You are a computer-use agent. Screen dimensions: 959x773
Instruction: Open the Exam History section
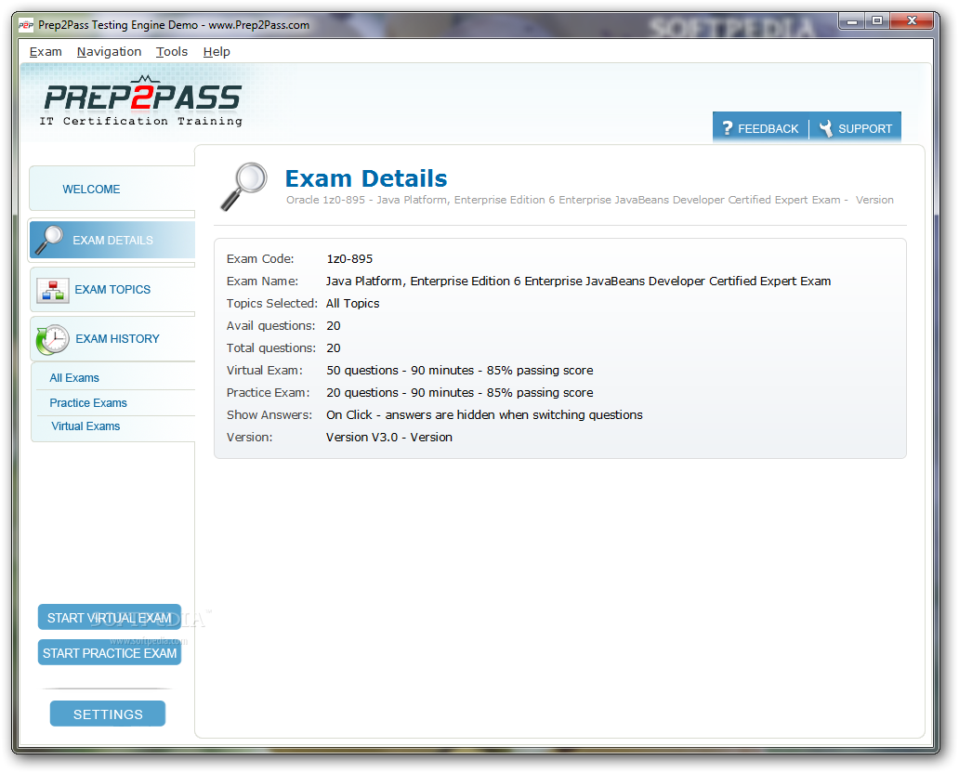[x=112, y=339]
